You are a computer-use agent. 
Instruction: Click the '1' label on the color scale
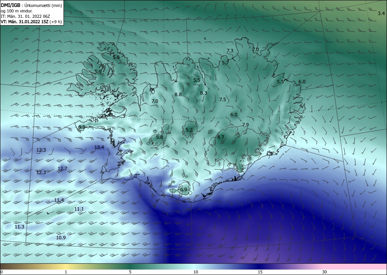tap(66, 272)
